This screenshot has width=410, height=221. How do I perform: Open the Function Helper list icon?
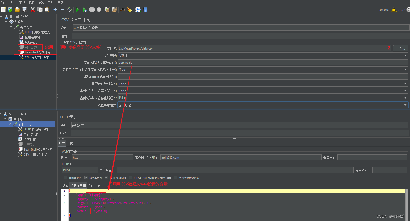coord(138,10)
